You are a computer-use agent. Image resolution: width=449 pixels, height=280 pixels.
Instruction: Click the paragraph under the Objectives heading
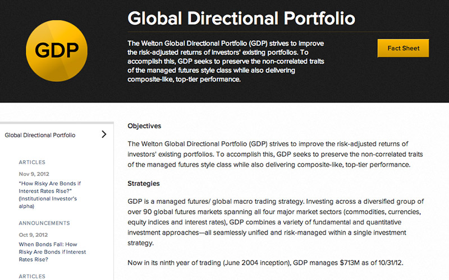(269, 154)
